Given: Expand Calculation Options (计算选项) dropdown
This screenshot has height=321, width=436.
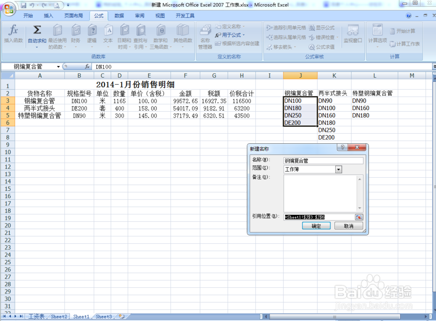Looking at the screenshot, I should coord(377,47).
